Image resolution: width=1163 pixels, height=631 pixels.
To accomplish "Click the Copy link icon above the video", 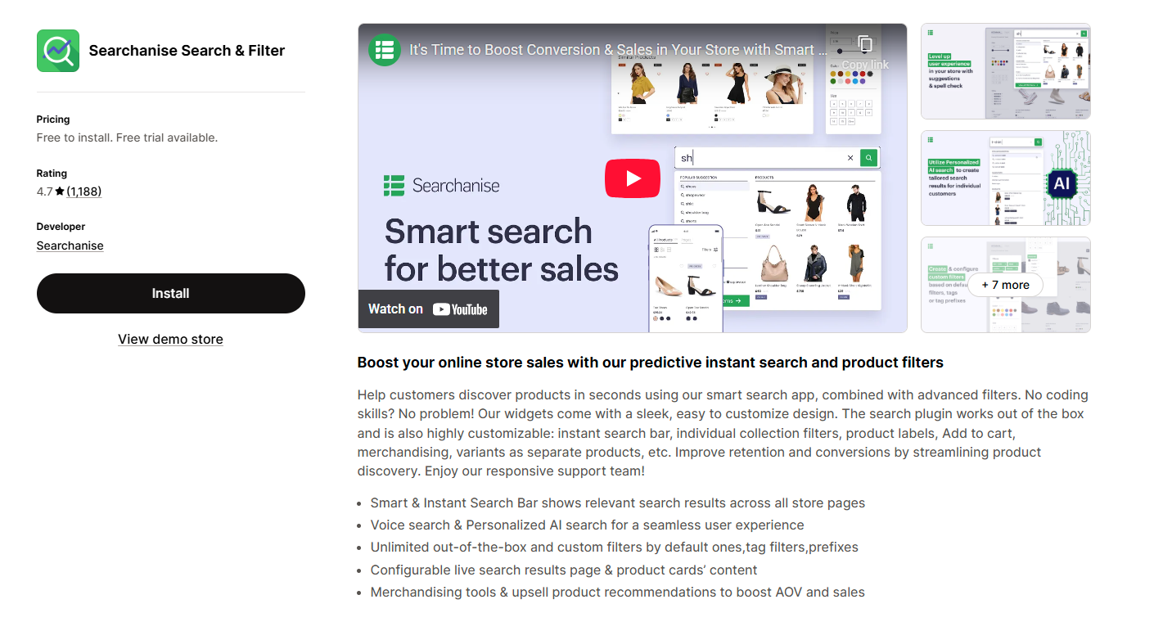I will (x=866, y=43).
